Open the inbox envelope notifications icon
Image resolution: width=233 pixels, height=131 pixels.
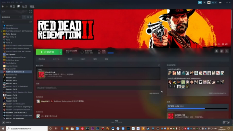[x=205, y=3]
